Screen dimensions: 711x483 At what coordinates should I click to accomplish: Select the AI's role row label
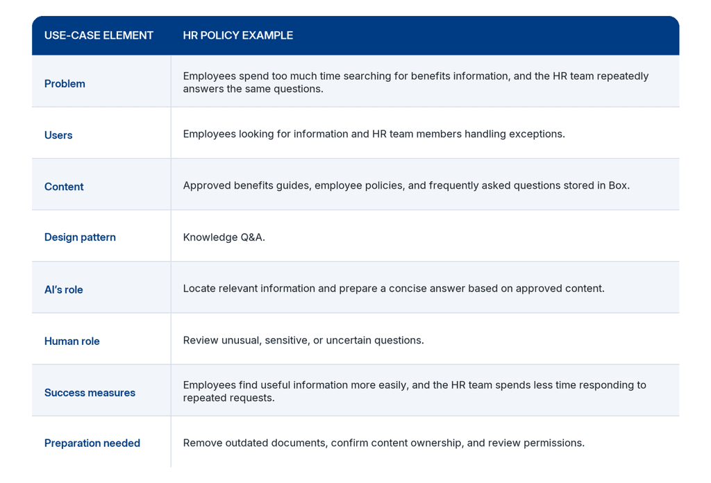pos(63,289)
